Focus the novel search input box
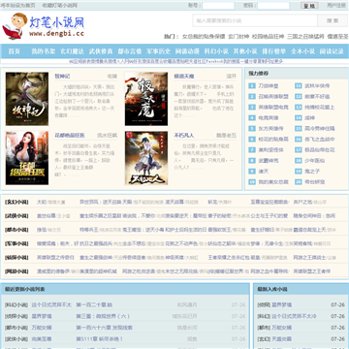This screenshot has height=349, width=349. 255,20
